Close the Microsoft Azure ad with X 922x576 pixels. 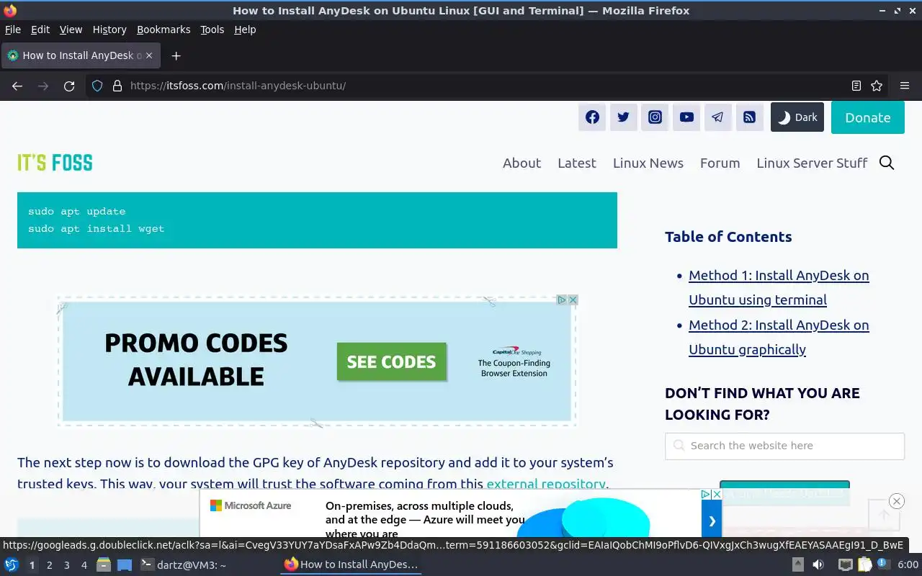tap(717, 494)
